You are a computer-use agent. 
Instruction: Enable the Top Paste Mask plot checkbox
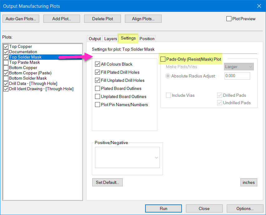[x=6, y=62]
